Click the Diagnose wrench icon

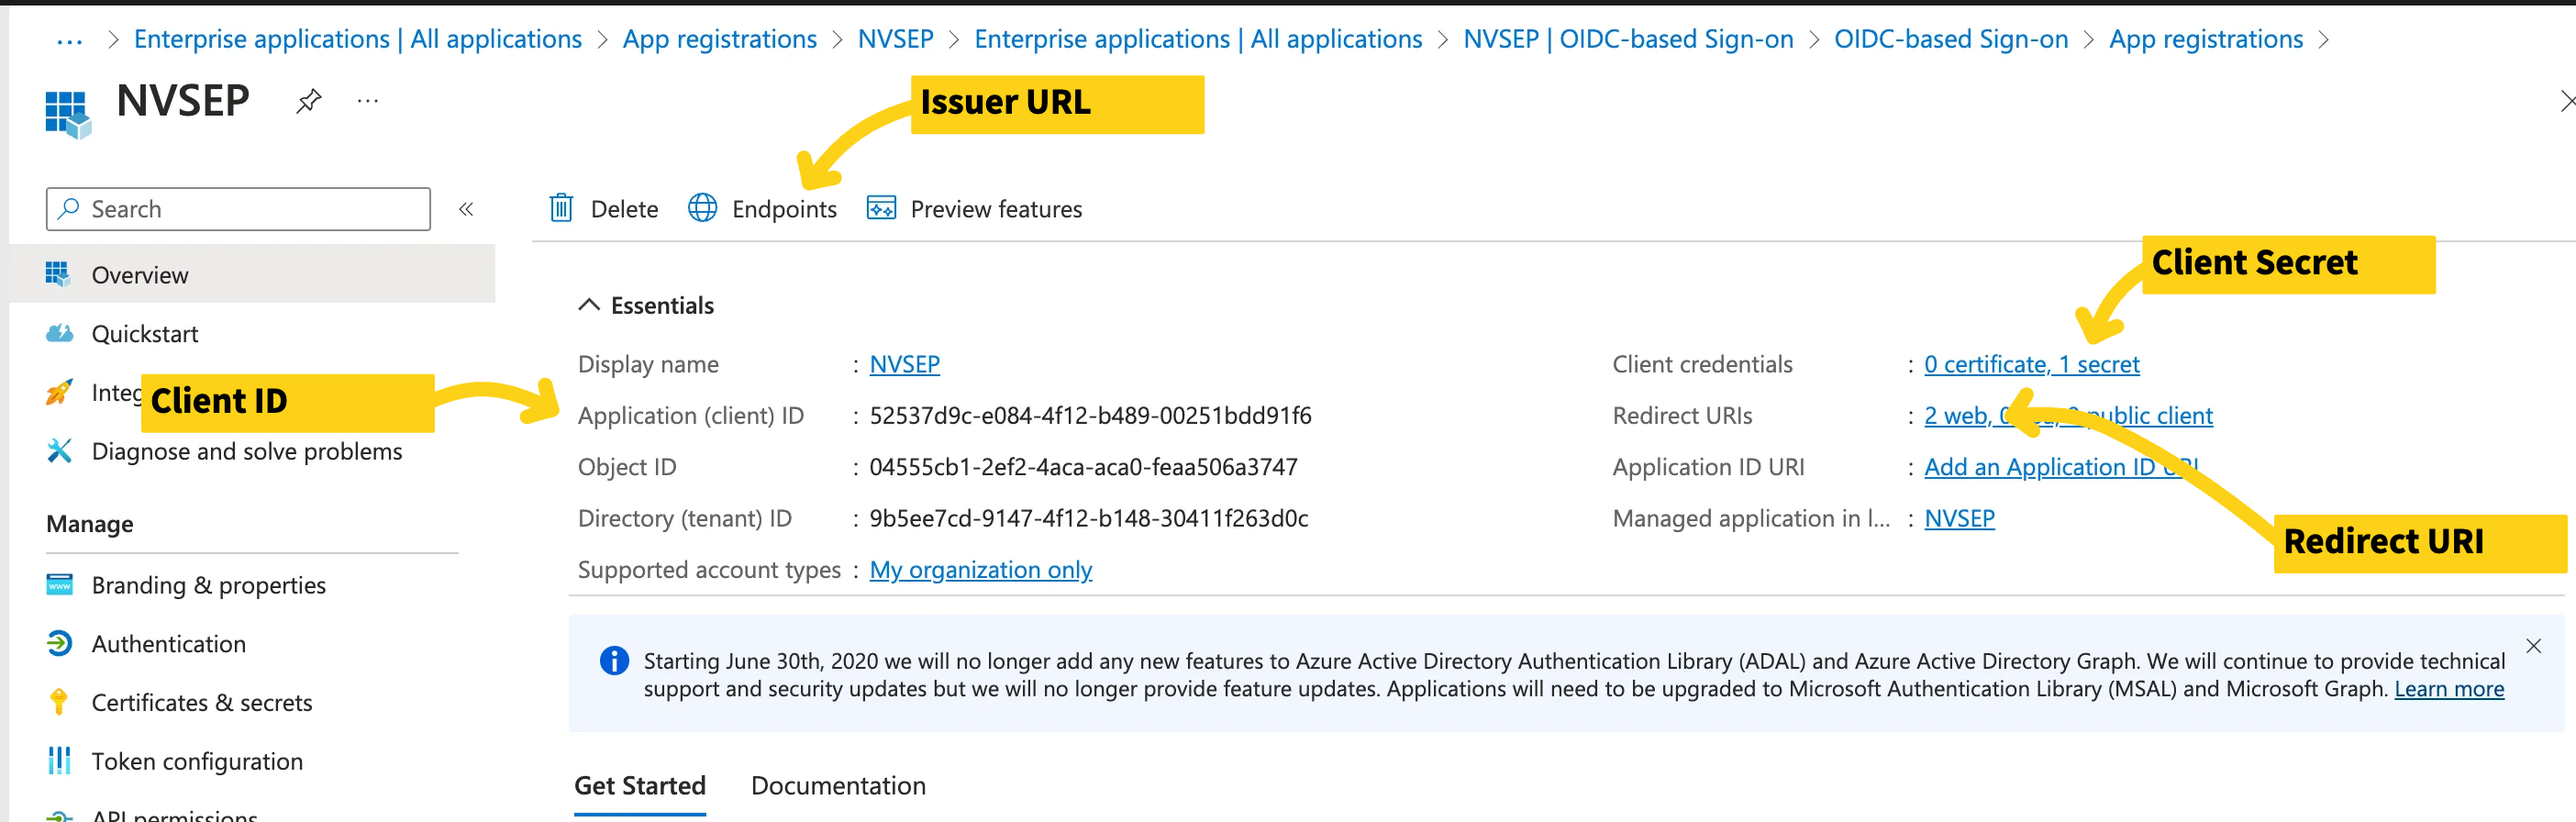pos(59,451)
